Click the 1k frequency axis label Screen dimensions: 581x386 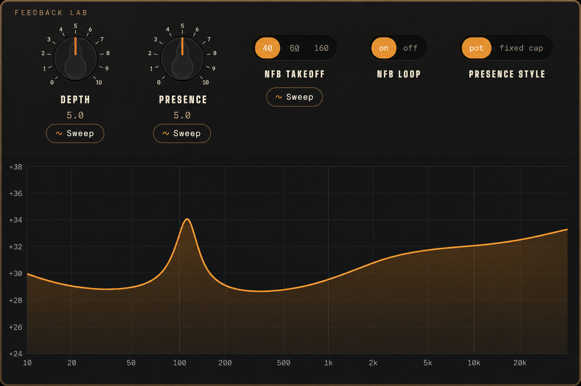tap(328, 363)
